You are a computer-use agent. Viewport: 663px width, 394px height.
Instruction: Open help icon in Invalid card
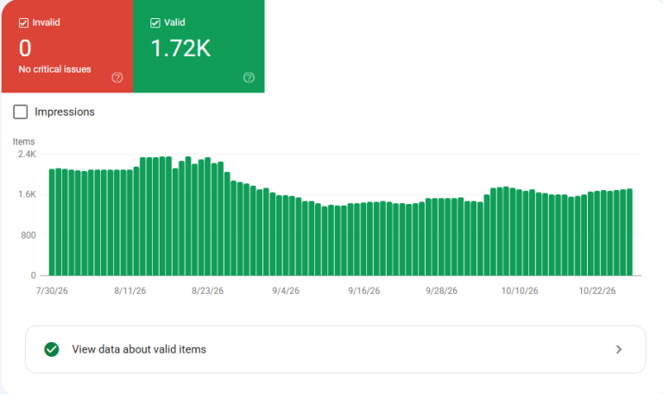click(117, 78)
